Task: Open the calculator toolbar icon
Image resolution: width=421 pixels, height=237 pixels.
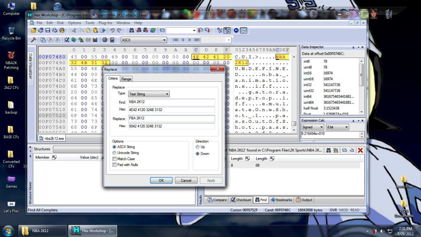Action: click(112, 40)
